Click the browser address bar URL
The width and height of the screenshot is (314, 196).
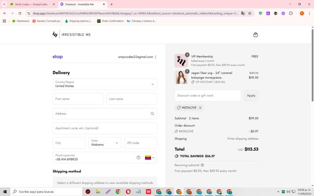point(135,13)
